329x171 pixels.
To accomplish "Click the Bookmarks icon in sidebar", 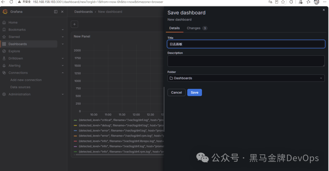I will [4, 30].
